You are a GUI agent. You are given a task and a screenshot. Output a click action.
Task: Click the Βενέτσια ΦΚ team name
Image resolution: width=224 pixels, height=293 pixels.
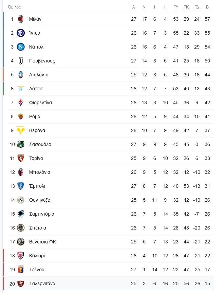pos(42,242)
